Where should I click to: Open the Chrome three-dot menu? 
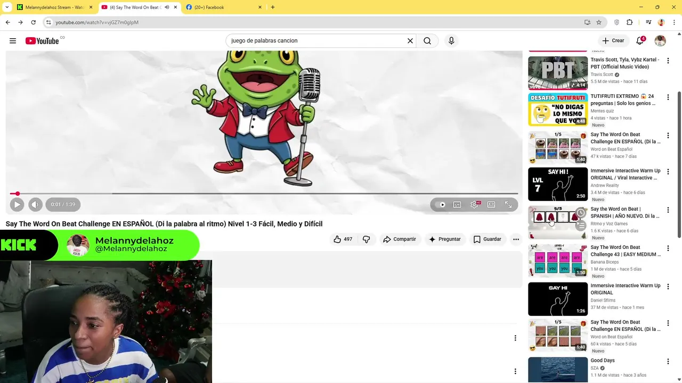click(674, 22)
